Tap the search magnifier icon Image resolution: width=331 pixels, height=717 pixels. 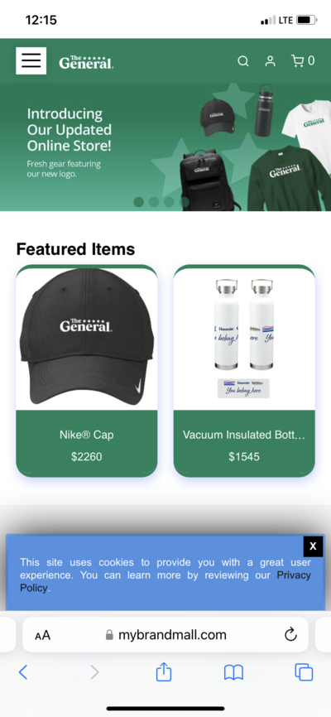(243, 61)
